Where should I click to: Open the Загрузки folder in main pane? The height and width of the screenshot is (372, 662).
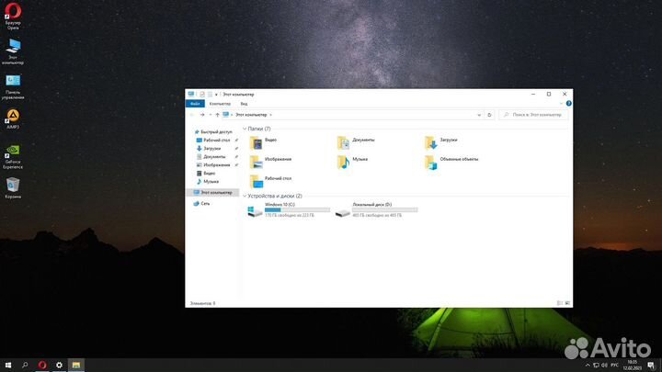coord(440,142)
